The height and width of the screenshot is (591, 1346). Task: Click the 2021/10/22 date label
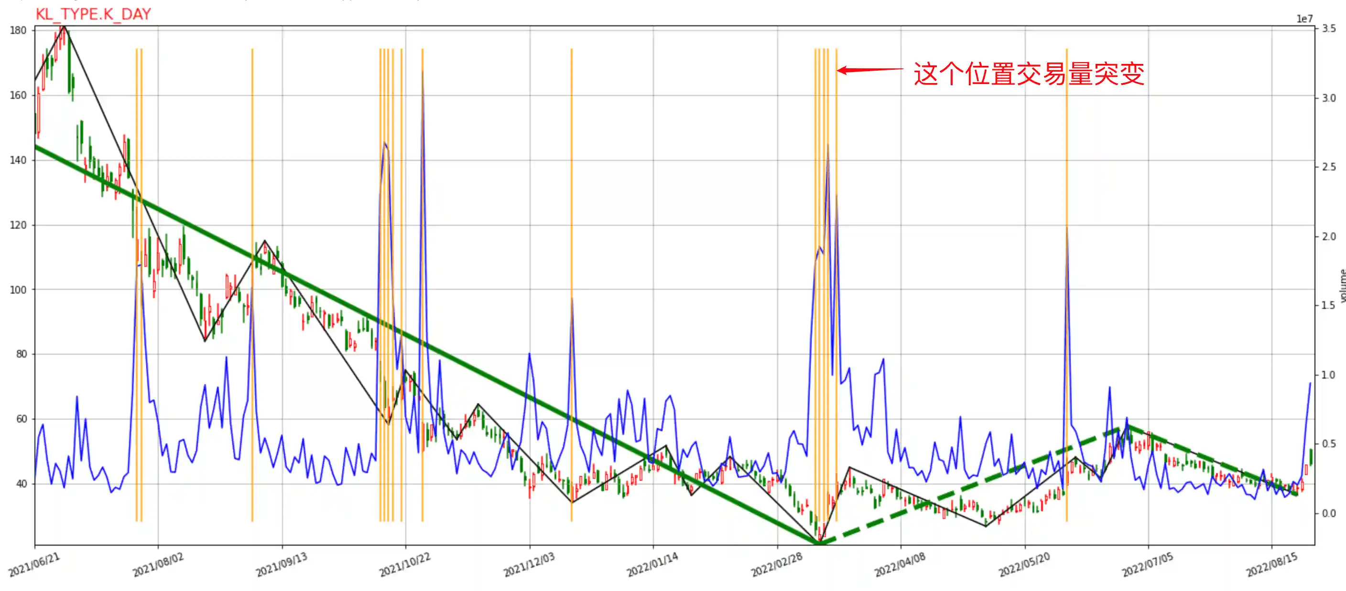(x=405, y=565)
